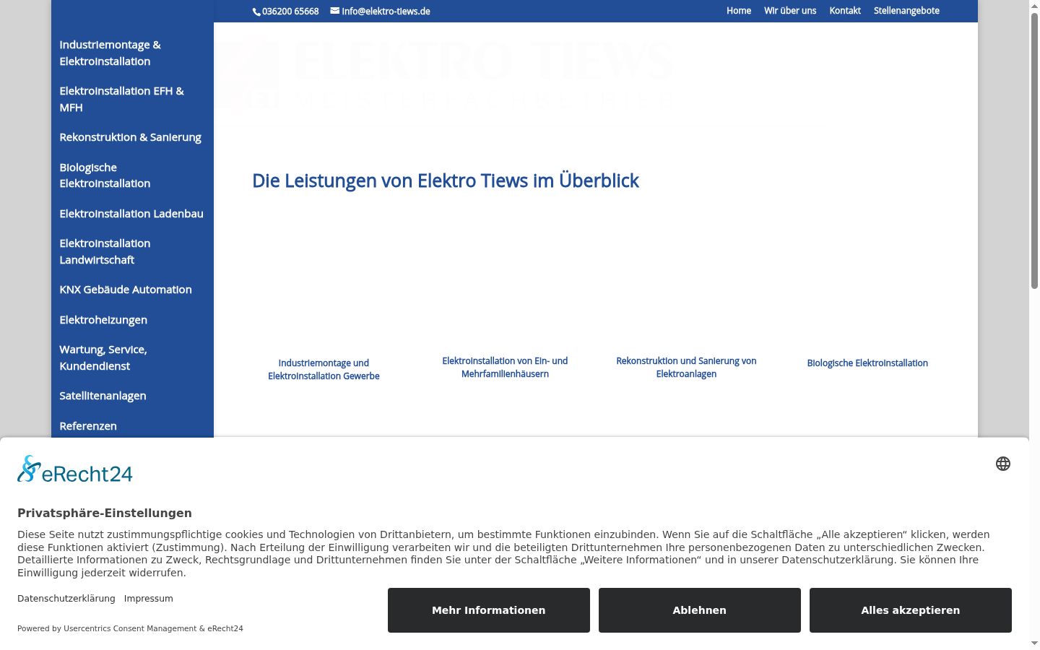Click the envelope icon before the email address
The height and width of the screenshot is (650, 1040).
[x=334, y=11]
